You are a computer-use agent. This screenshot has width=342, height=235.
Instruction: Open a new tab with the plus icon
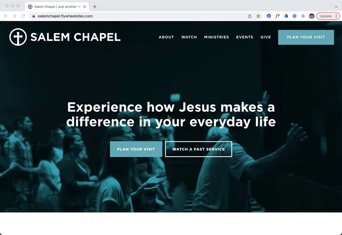95,7
